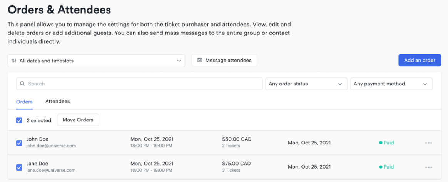Open the 'Any payment method' dropdown
Screen dimensions: 448x182
[391, 84]
